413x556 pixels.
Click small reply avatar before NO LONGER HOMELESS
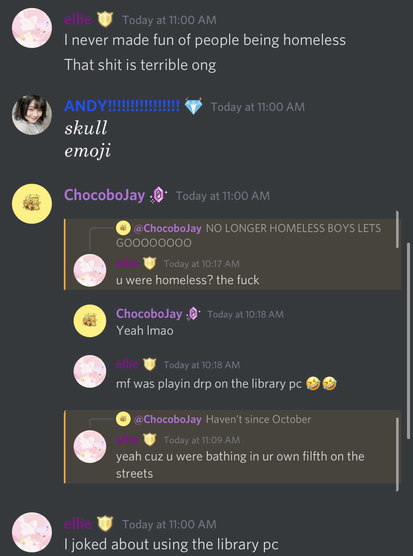tap(123, 228)
